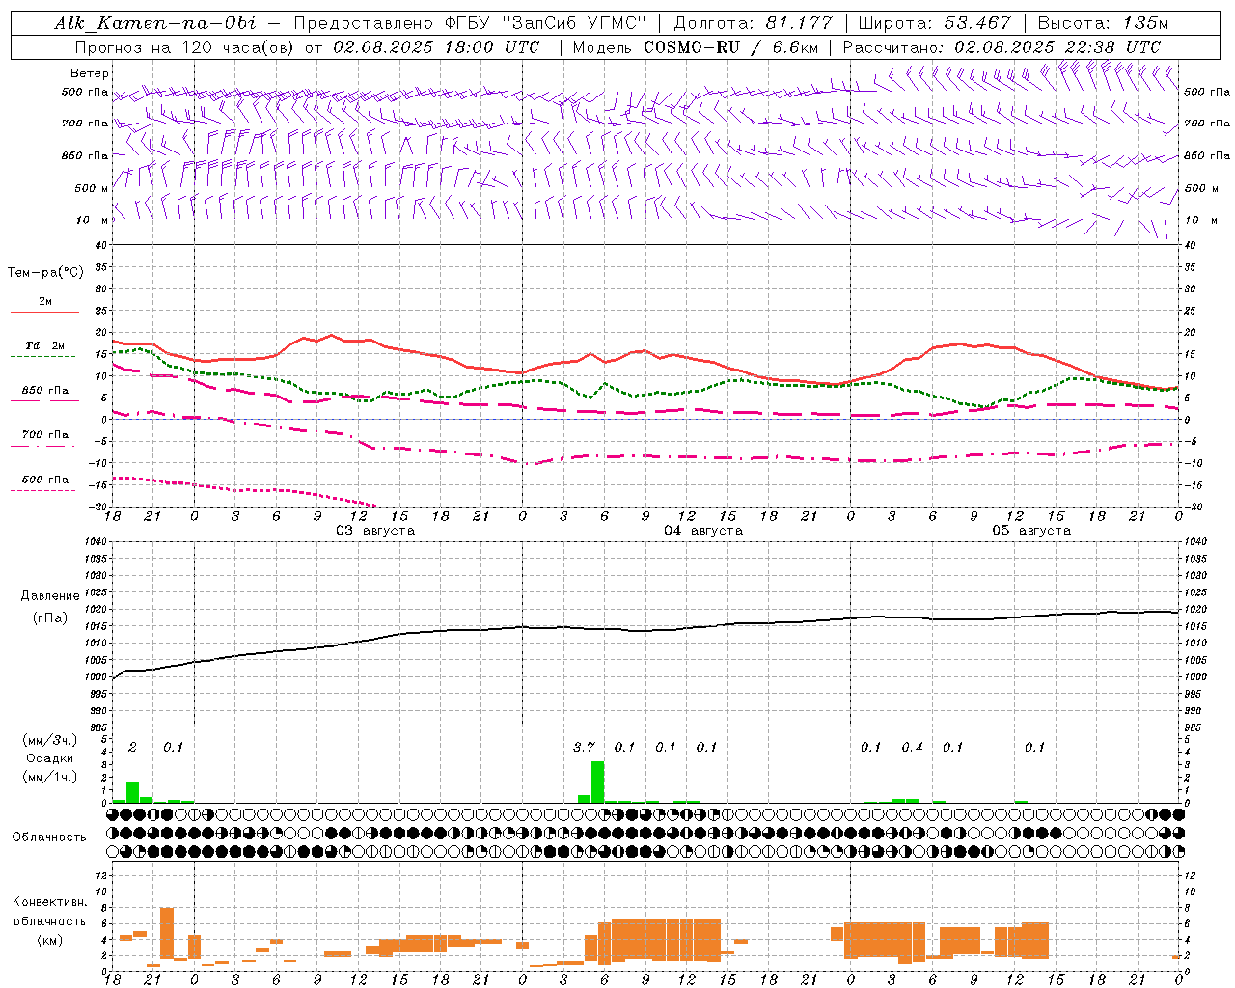The width and height of the screenshot is (1235, 988).
Task: Select forecast start 02.08.2025 18:00 UTC
Action: coord(436,47)
